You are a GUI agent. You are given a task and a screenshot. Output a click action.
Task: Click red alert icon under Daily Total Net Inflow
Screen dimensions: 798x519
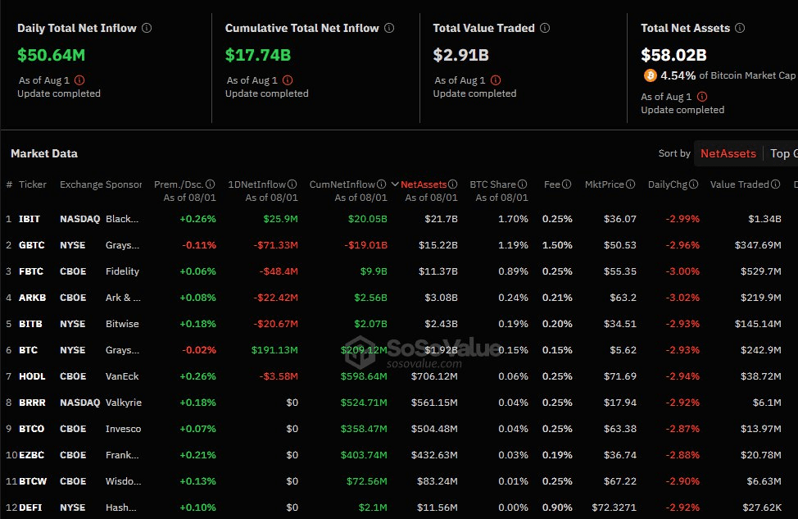click(x=80, y=80)
